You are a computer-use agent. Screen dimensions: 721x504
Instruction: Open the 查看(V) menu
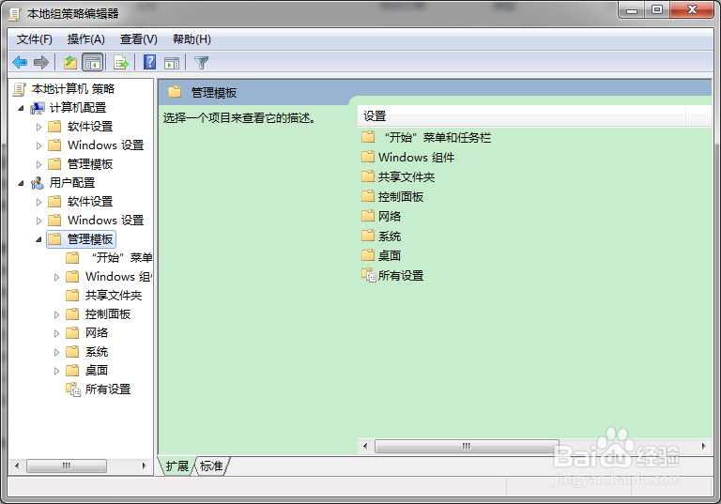(x=138, y=39)
